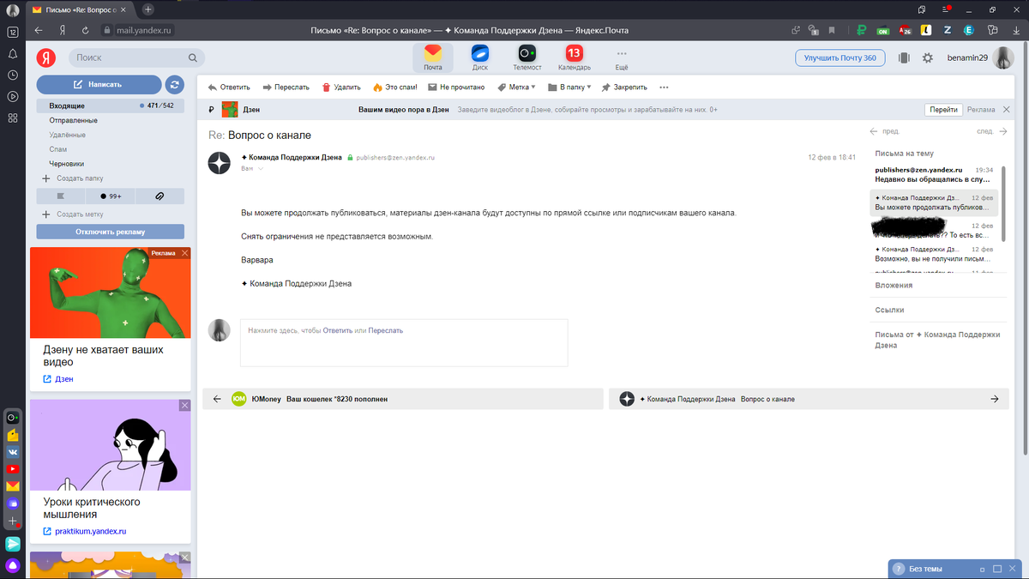
Task: Click the Написать compose button
Action: pos(99,84)
